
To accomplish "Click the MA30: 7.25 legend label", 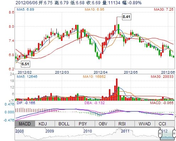I will pos(164,10).
